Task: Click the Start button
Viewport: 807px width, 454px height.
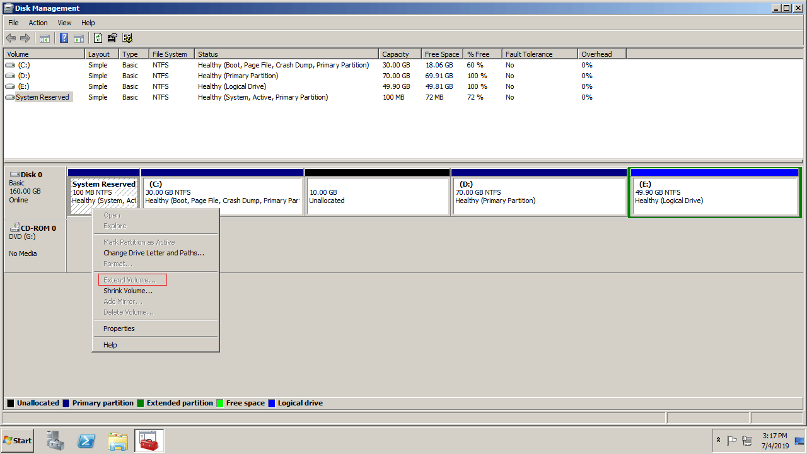Action: (x=18, y=441)
